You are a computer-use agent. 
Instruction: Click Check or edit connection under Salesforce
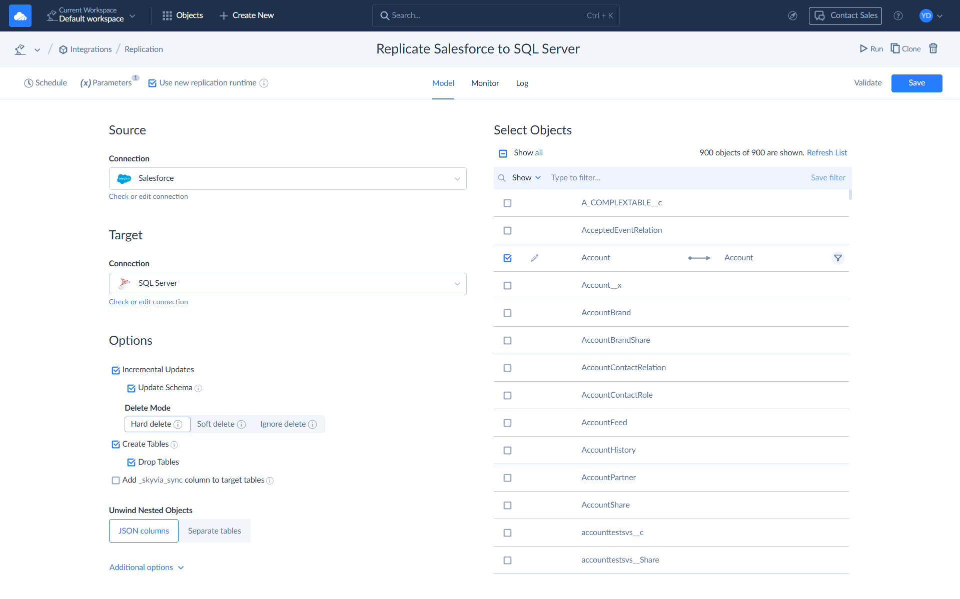pyautogui.click(x=149, y=197)
